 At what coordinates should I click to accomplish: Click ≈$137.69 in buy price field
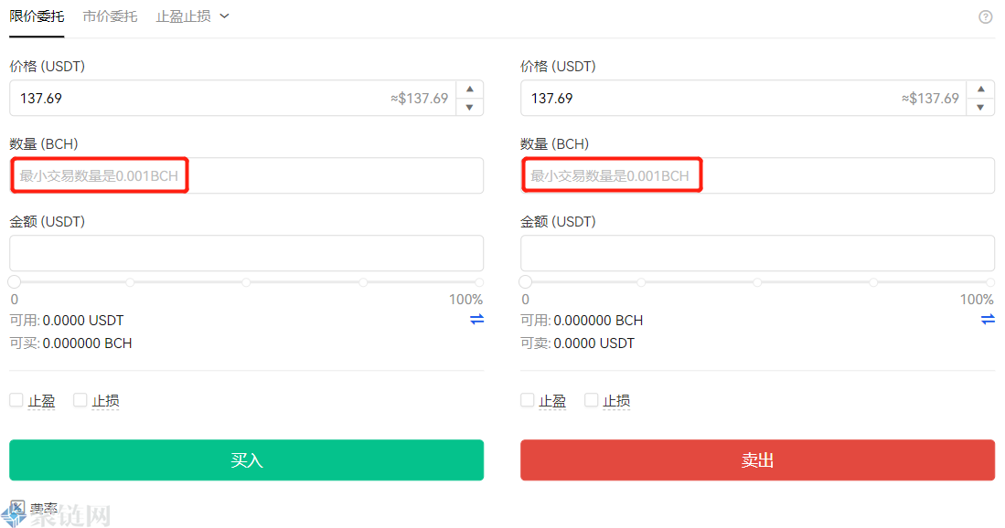[419, 98]
